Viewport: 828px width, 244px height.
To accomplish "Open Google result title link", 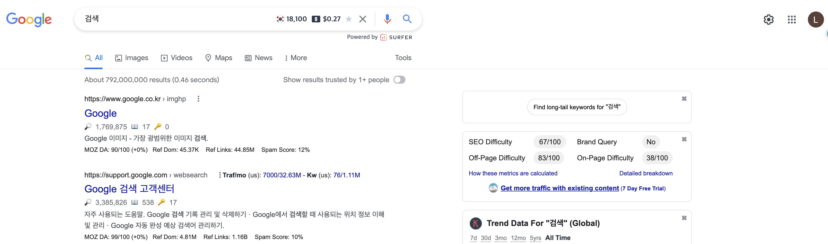I will [100, 113].
